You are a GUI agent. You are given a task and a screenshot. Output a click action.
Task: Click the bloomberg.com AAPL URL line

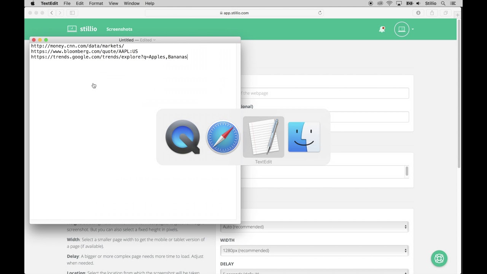click(x=84, y=51)
